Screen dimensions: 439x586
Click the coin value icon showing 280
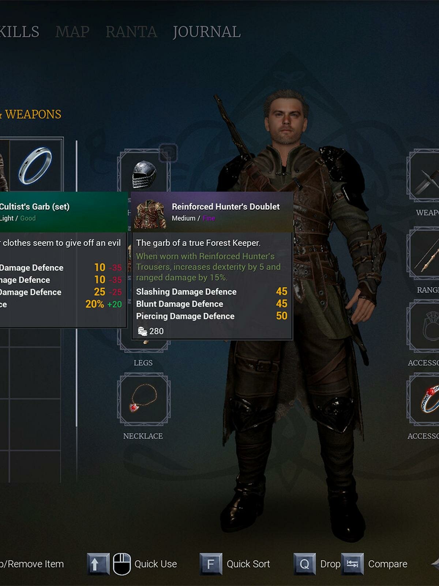(x=142, y=331)
